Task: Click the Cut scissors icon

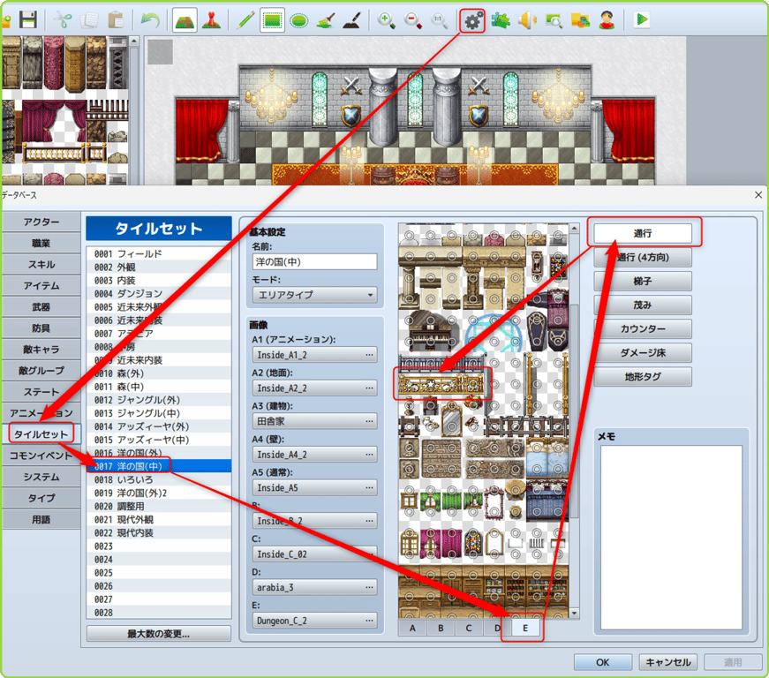Action: click(x=63, y=20)
